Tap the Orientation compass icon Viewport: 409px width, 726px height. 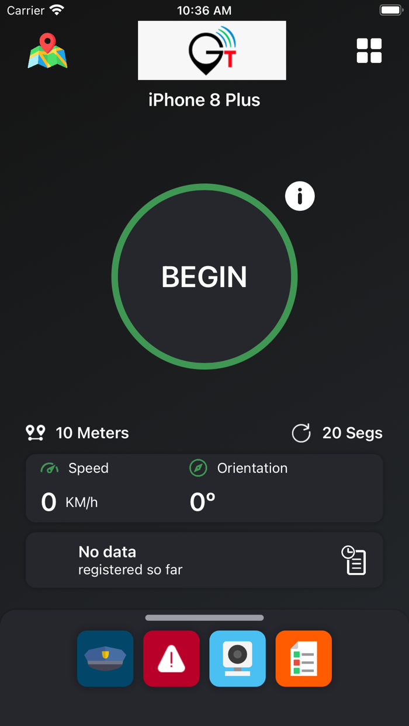point(199,468)
